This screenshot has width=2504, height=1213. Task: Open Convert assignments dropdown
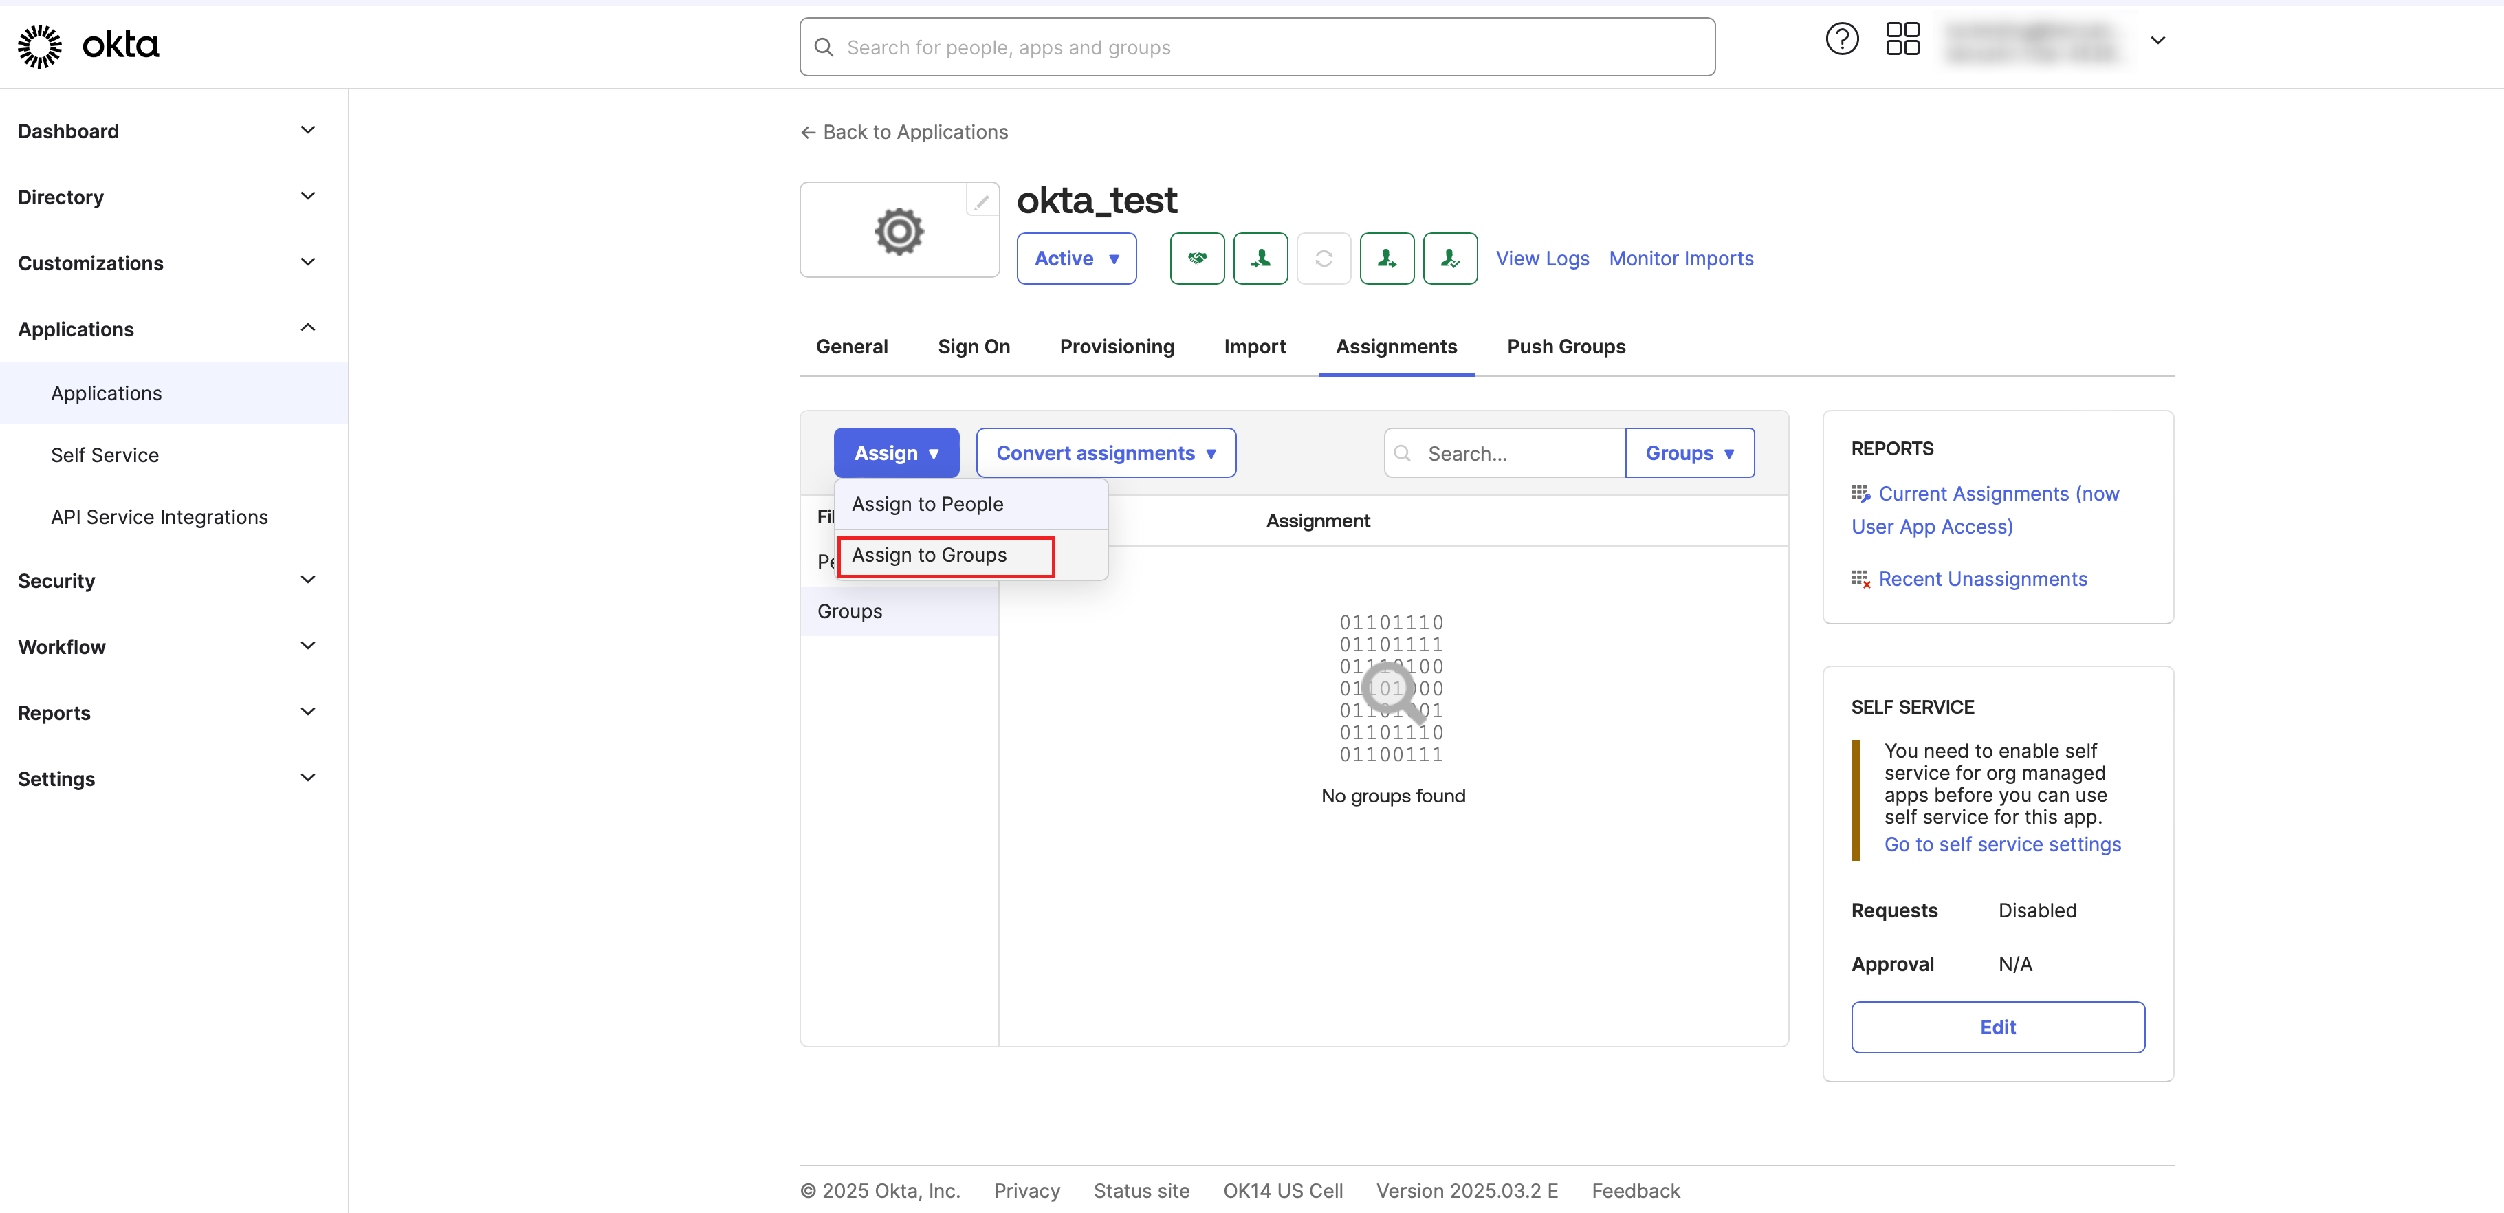click(1106, 453)
